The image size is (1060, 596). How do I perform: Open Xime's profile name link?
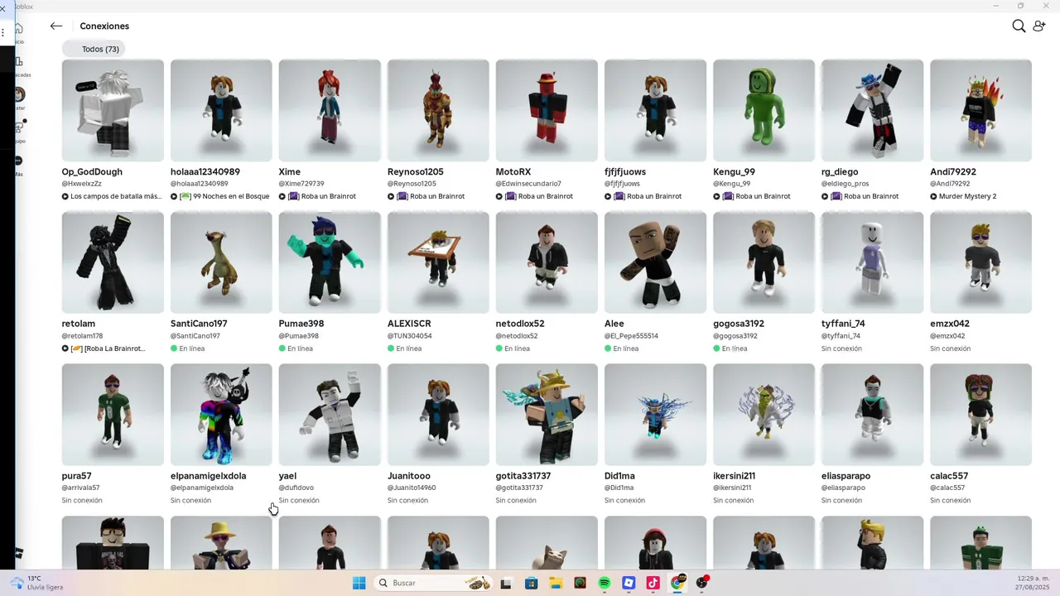coord(290,172)
